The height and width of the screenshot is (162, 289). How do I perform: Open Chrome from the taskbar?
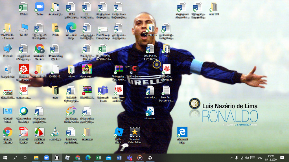click(x=78, y=158)
